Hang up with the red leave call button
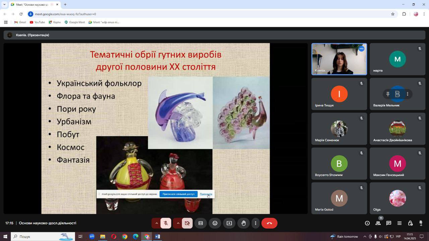 click(269, 223)
